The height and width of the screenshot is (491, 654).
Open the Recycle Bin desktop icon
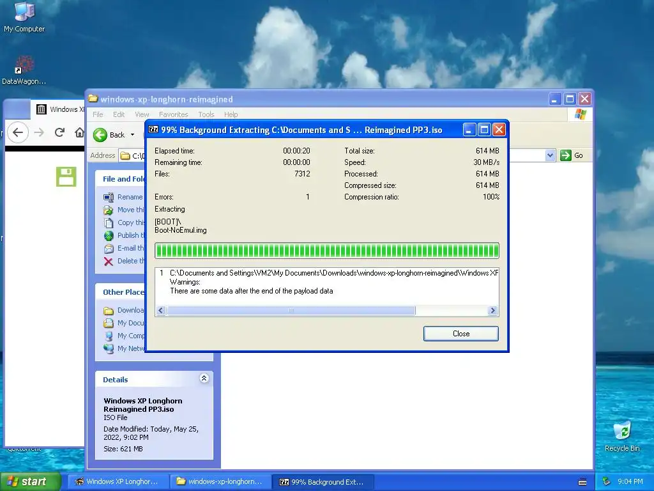point(622,437)
